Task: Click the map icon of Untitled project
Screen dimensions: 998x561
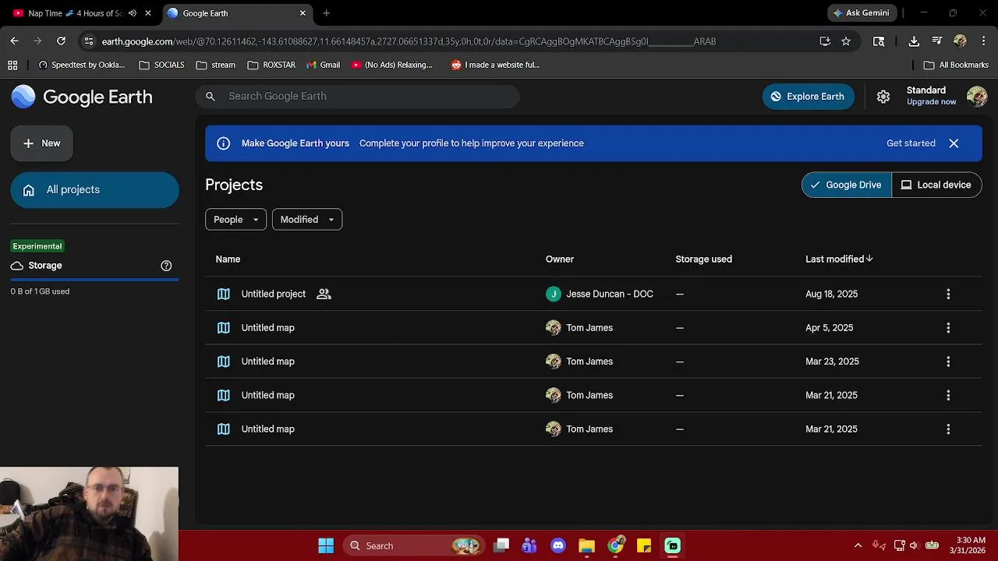Action: pyautogui.click(x=224, y=294)
